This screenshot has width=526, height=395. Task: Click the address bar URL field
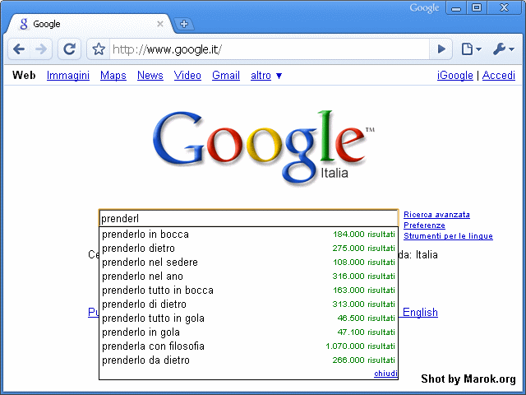coord(270,49)
